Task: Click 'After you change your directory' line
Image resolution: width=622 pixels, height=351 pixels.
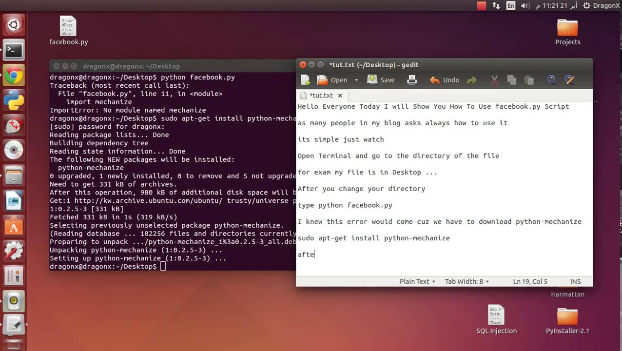Action: (x=361, y=189)
